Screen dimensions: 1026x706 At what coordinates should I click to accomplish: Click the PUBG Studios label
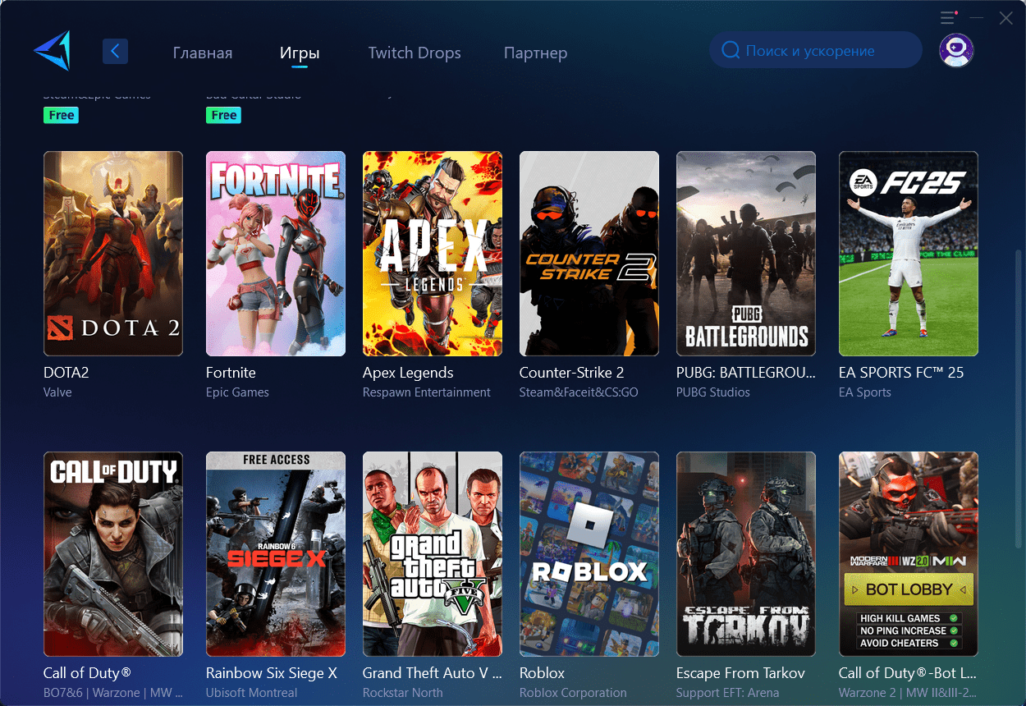click(713, 392)
